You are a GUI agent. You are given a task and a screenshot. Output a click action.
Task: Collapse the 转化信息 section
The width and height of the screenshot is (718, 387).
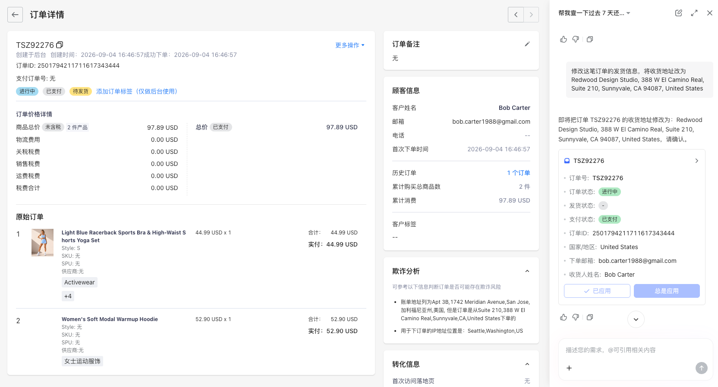527,364
